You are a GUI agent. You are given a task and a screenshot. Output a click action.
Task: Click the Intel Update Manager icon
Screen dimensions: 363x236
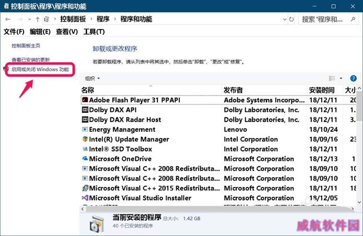85,140
